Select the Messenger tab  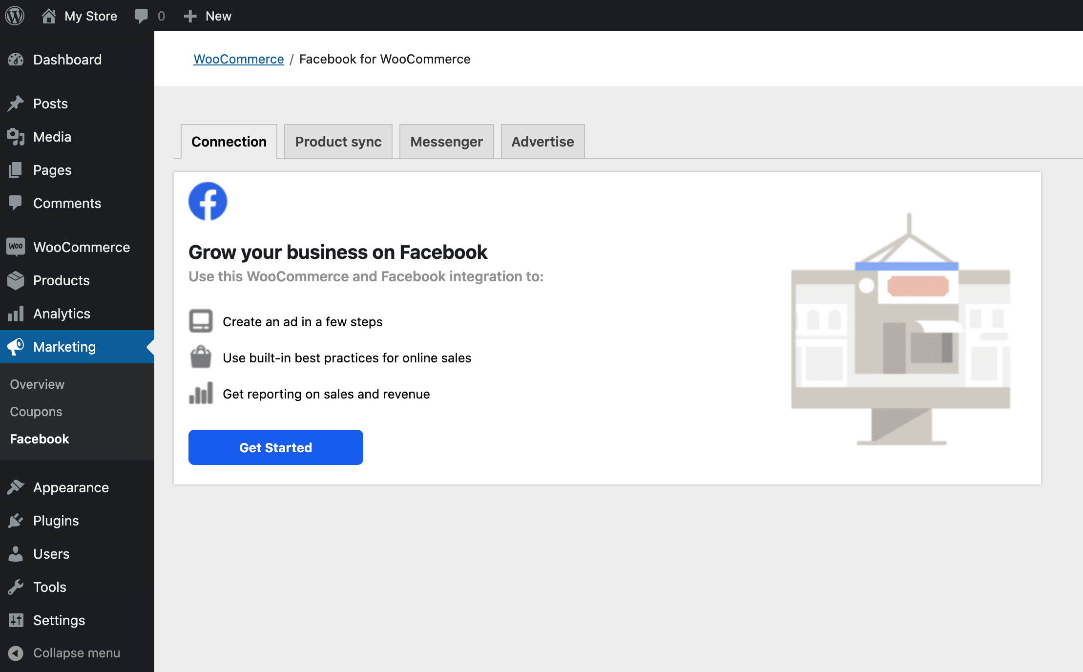446,142
